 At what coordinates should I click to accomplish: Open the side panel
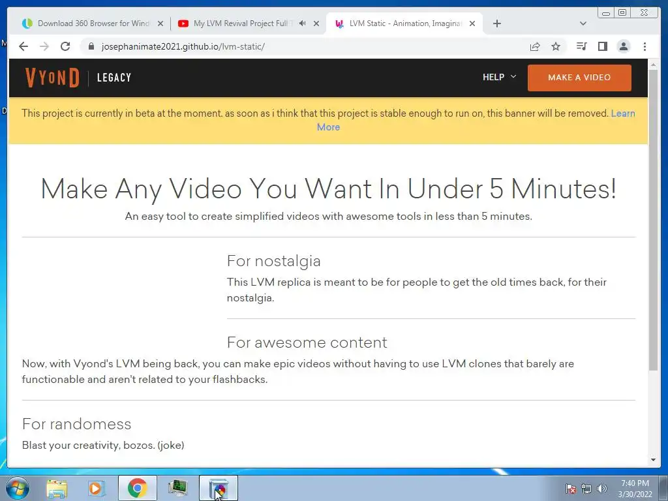click(x=602, y=46)
